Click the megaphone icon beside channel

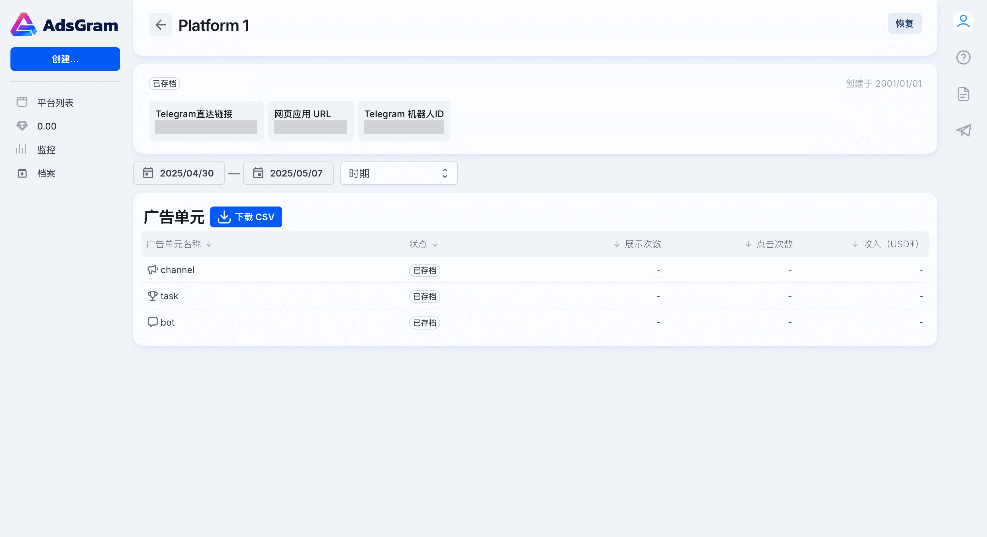(x=152, y=270)
